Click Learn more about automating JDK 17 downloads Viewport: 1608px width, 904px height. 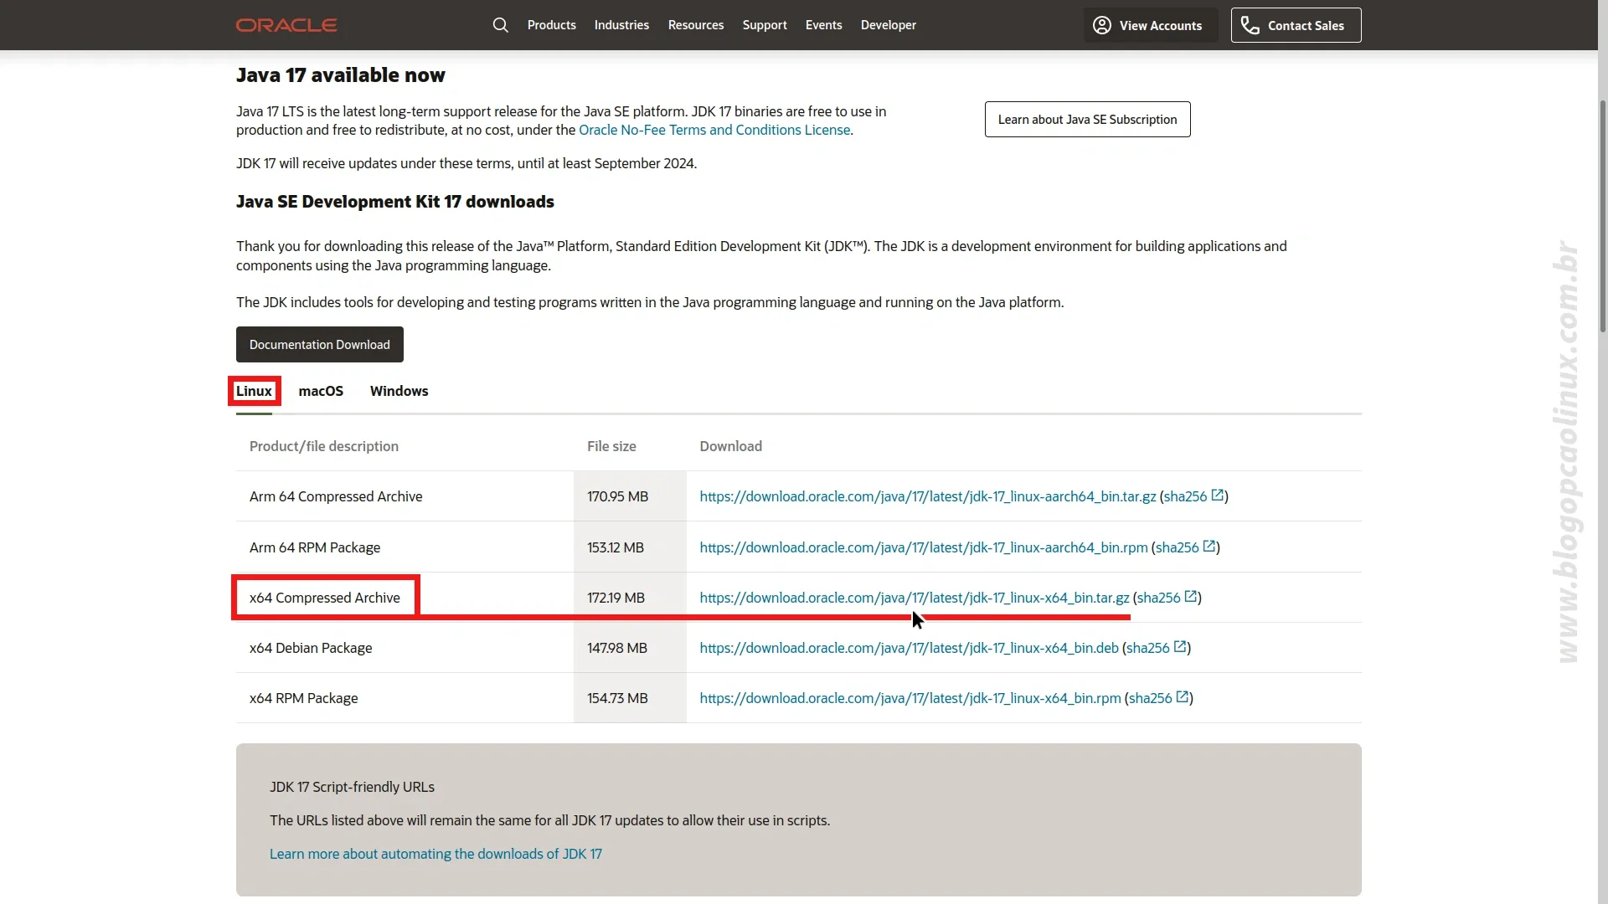(435, 853)
